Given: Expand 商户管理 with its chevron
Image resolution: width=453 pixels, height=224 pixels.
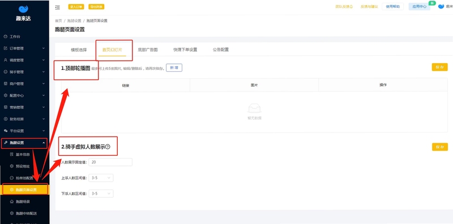Looking at the screenshot, I should pyautogui.click(x=44, y=84).
